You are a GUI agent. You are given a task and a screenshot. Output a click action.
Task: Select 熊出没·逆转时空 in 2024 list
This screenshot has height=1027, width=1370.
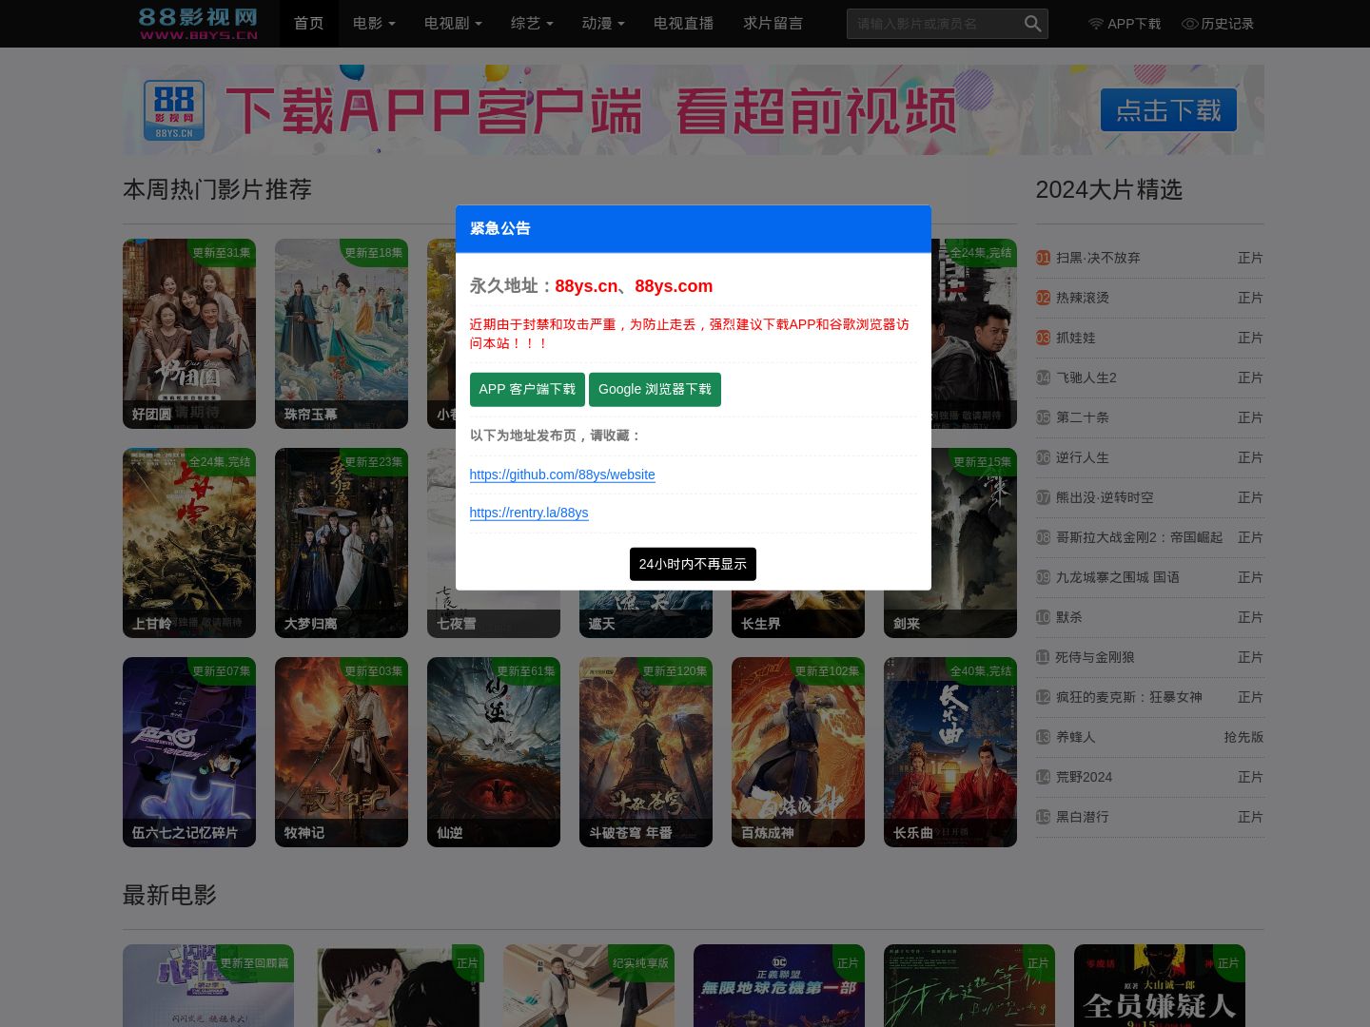point(1105,497)
